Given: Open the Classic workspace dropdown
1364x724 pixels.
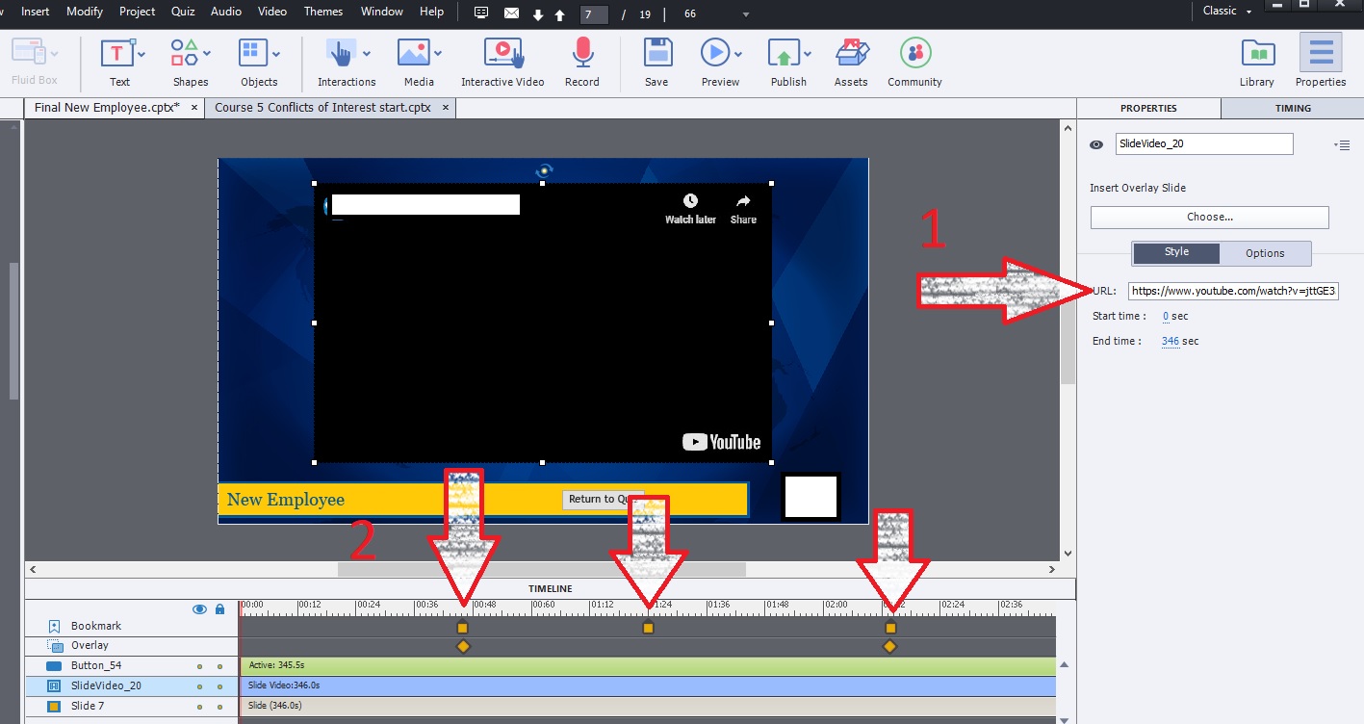Looking at the screenshot, I should point(1227,11).
